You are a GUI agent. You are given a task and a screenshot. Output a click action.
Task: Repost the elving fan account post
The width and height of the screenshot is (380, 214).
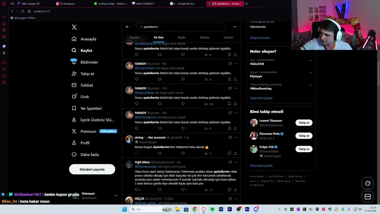point(160,153)
